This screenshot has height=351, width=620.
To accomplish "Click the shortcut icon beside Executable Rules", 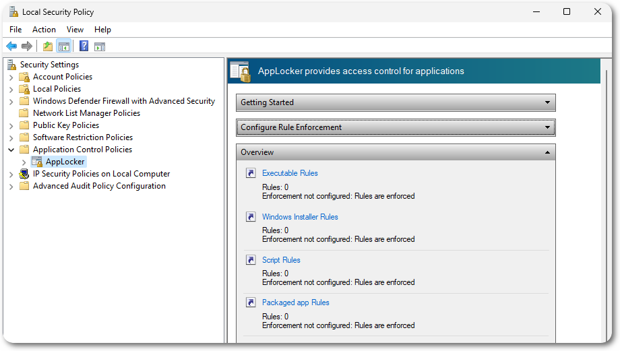I will click(x=251, y=174).
